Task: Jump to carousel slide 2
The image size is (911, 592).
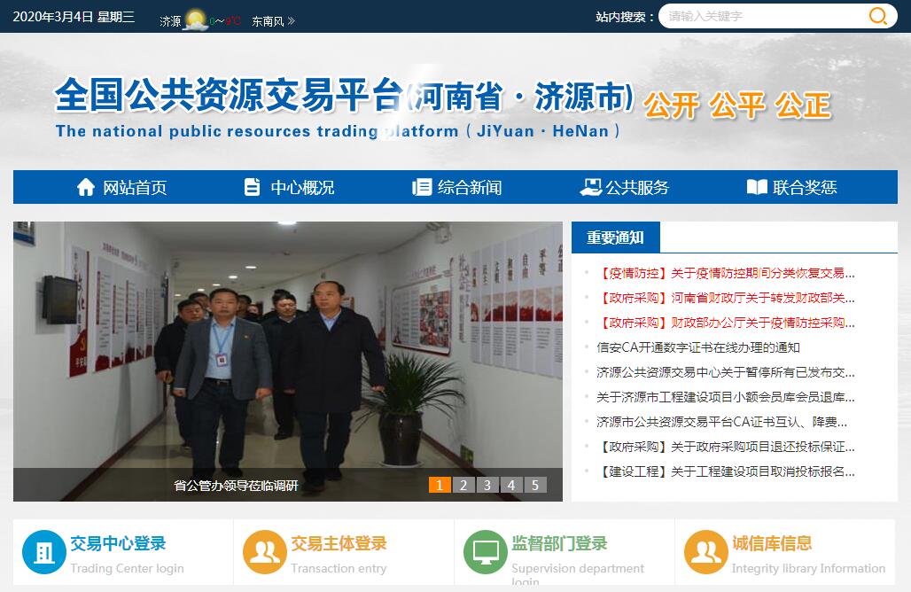Action: [x=463, y=485]
